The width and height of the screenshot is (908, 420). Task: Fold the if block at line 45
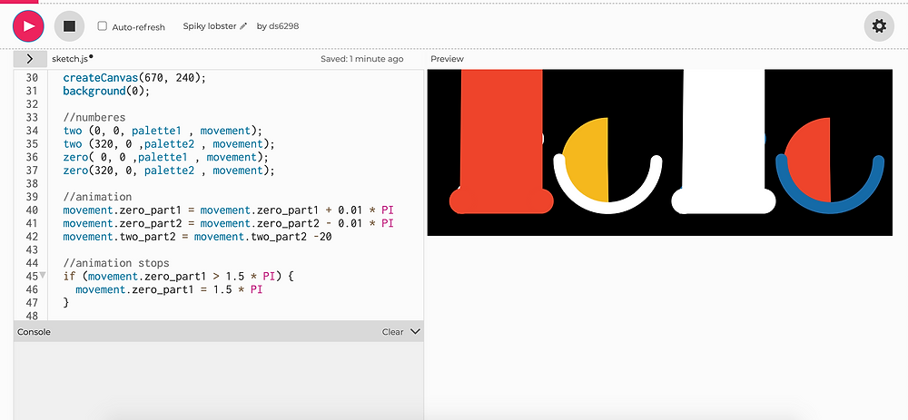click(x=43, y=276)
